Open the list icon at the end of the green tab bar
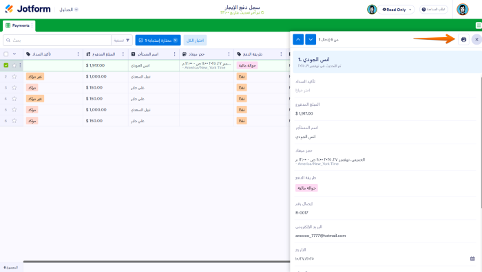Viewport: 482px width, 272px height. tap(479, 25)
